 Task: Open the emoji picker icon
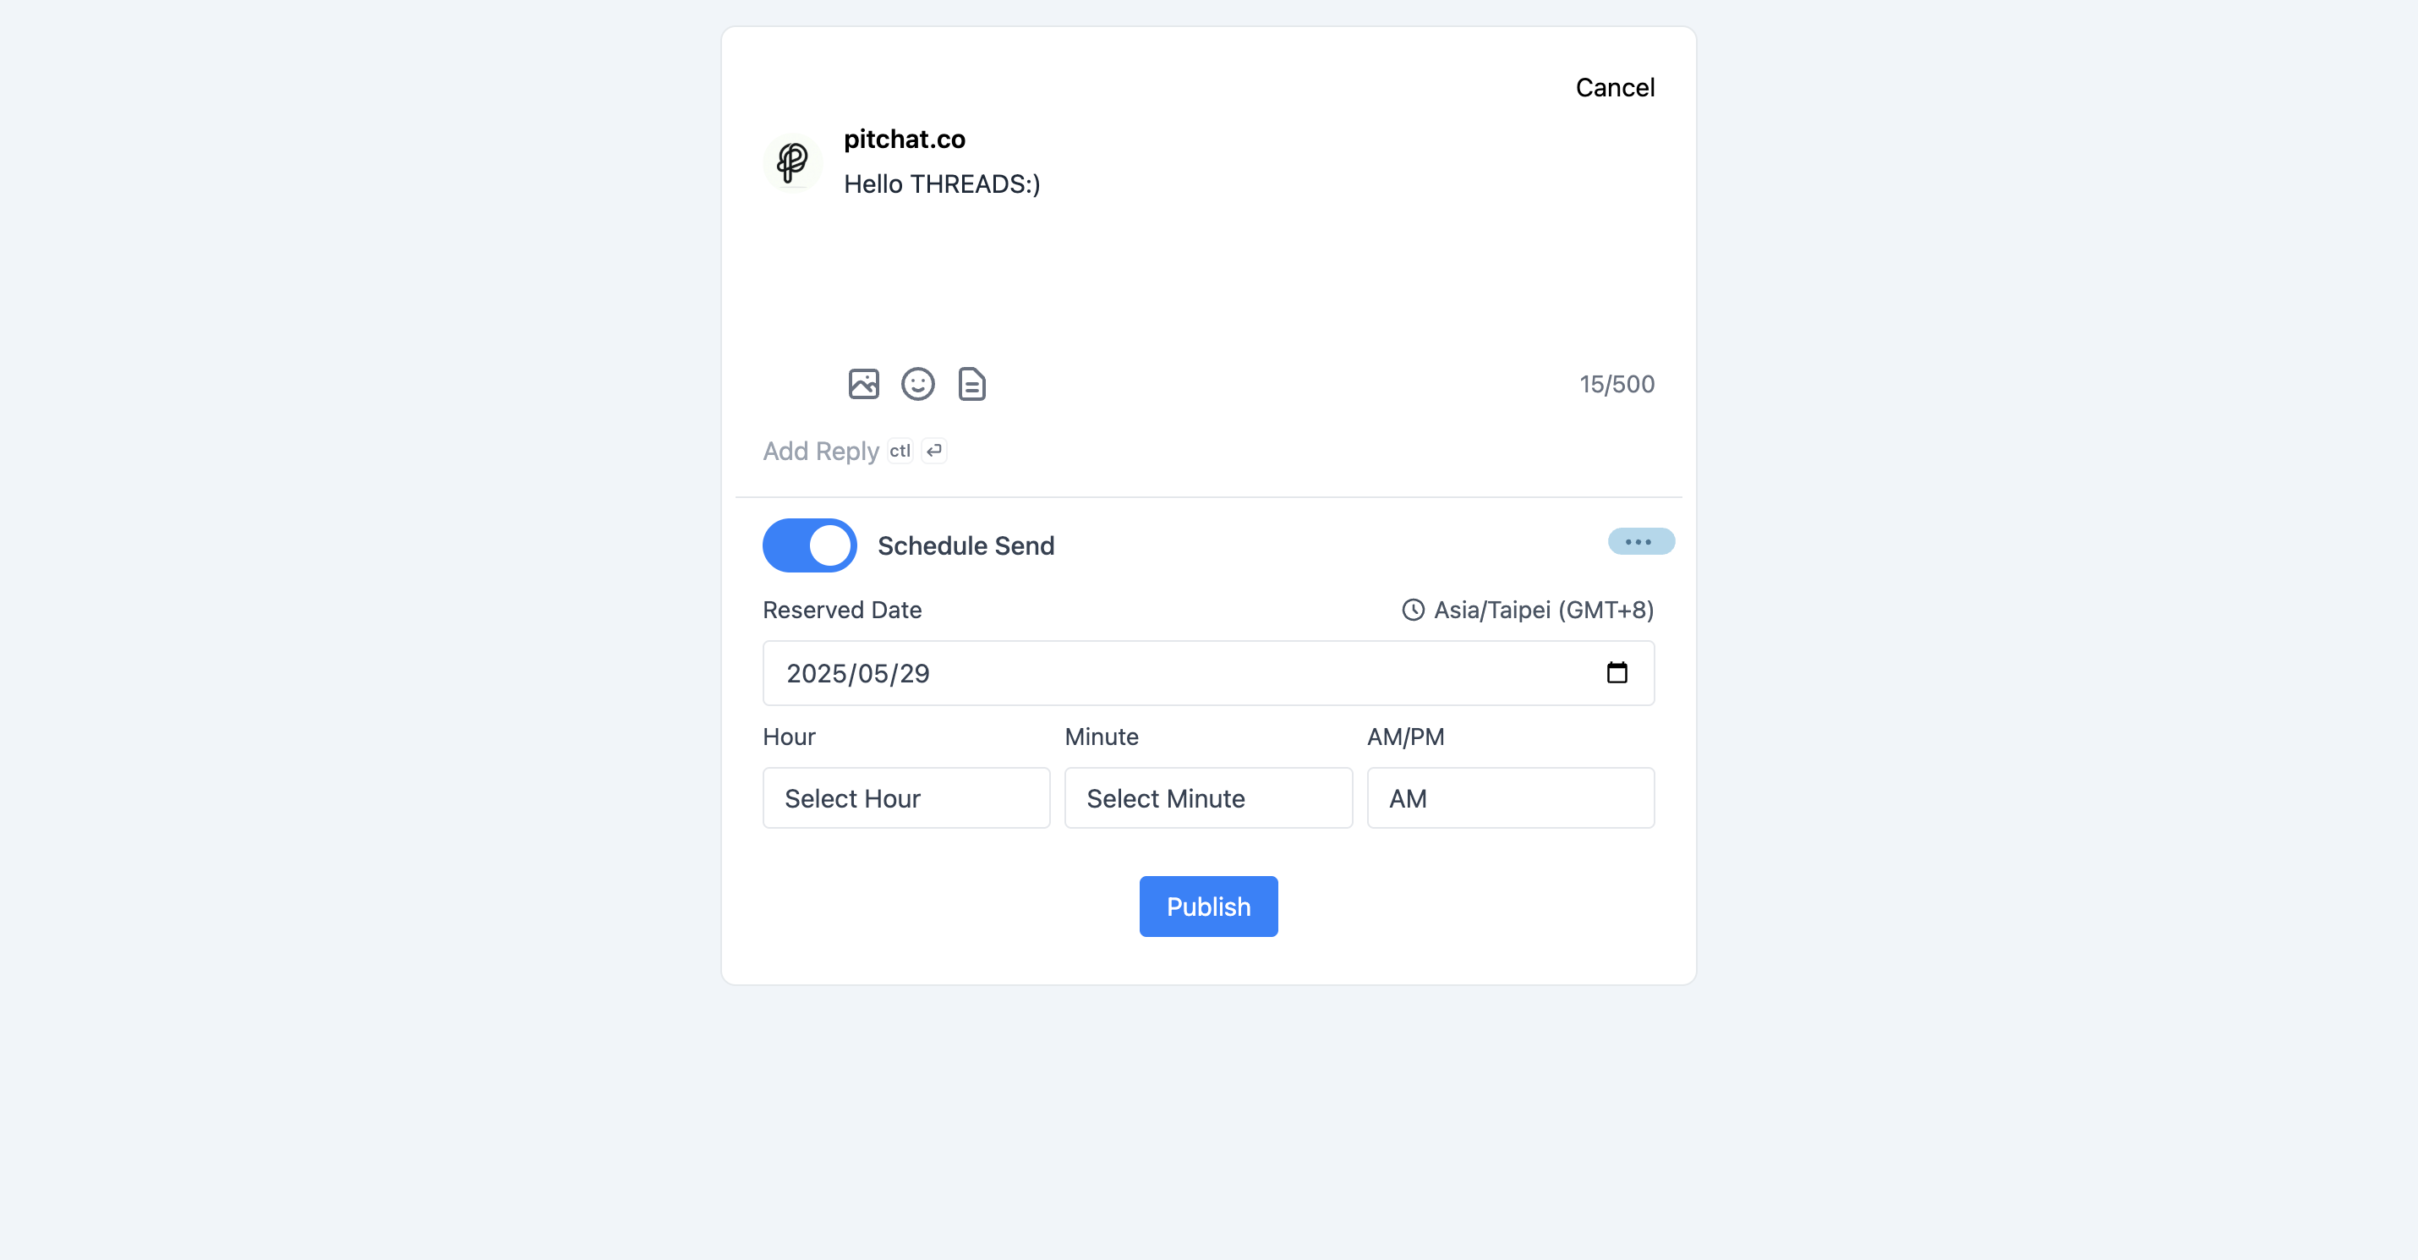[x=918, y=384]
